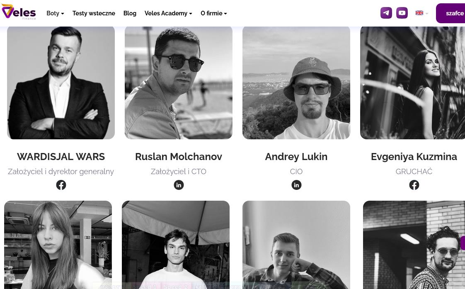Click Andrey Lukin's bucket hat photo
This screenshot has width=465, height=289.
(x=296, y=83)
